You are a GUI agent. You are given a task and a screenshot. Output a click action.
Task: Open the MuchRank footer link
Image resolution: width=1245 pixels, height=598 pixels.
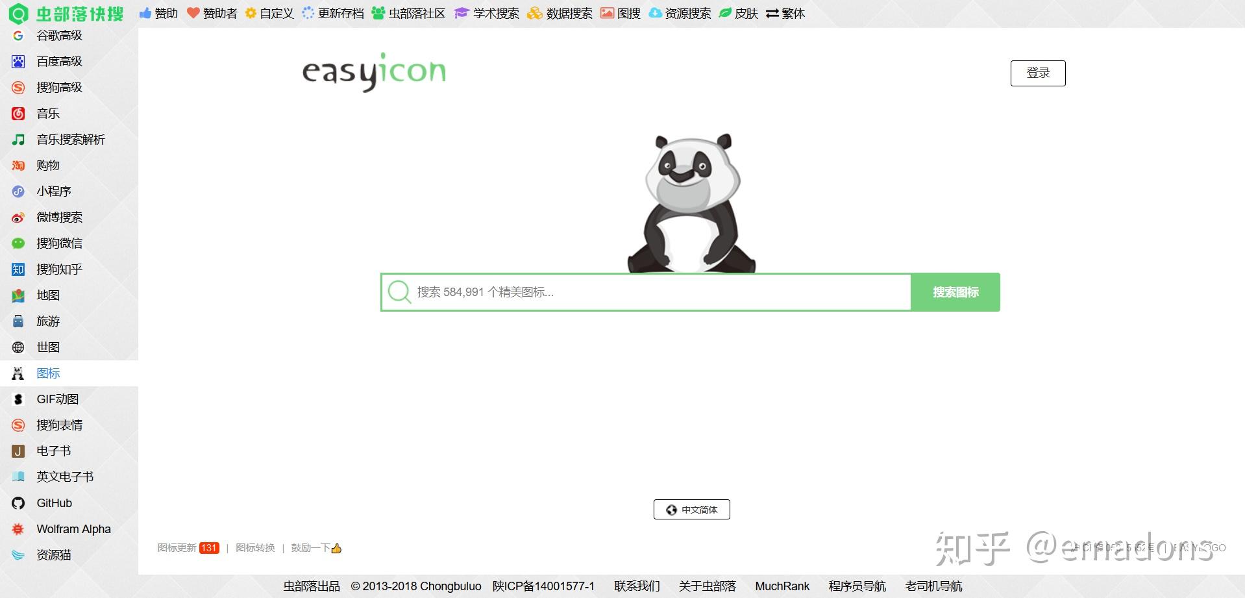(782, 586)
